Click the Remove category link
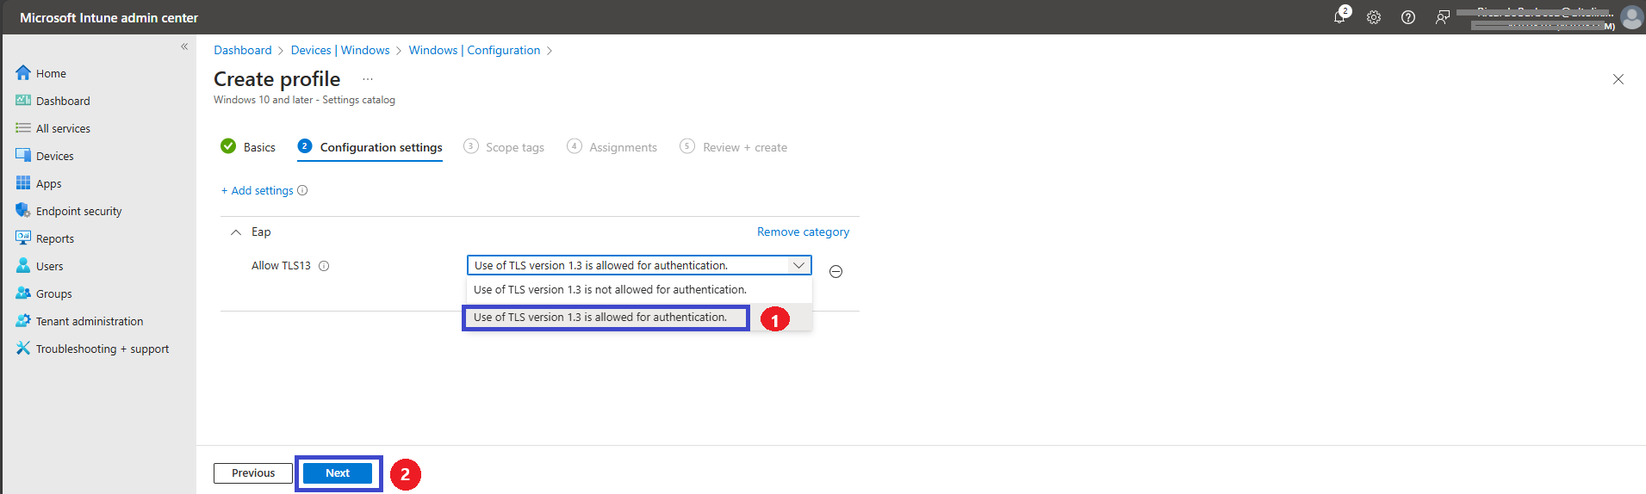 (x=803, y=232)
